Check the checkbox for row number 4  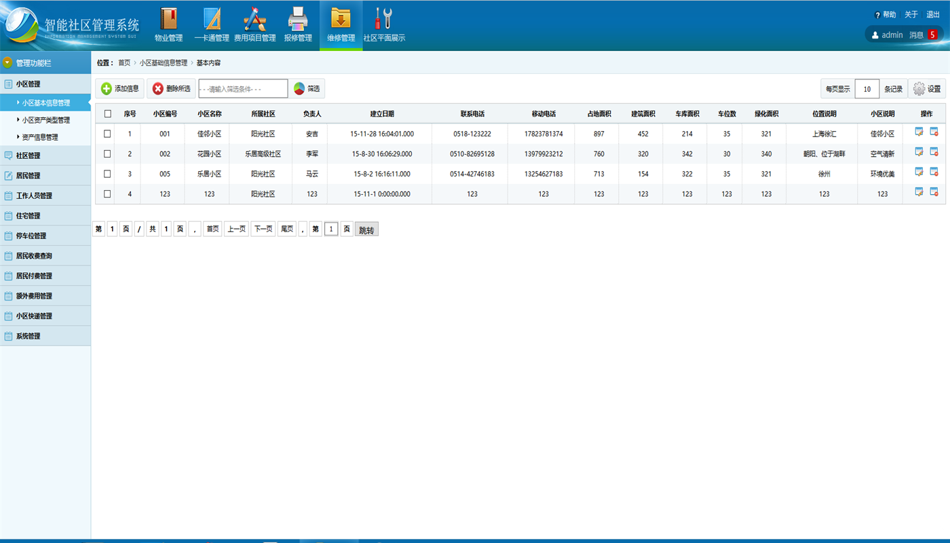coord(107,194)
